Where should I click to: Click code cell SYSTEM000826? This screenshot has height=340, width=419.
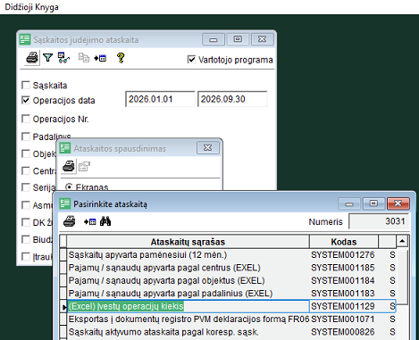(344, 332)
